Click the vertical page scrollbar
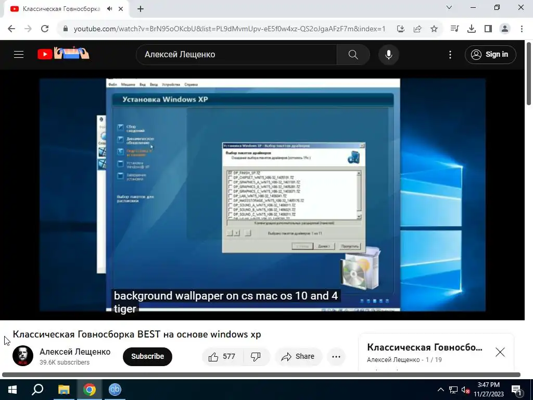 pos(529,73)
